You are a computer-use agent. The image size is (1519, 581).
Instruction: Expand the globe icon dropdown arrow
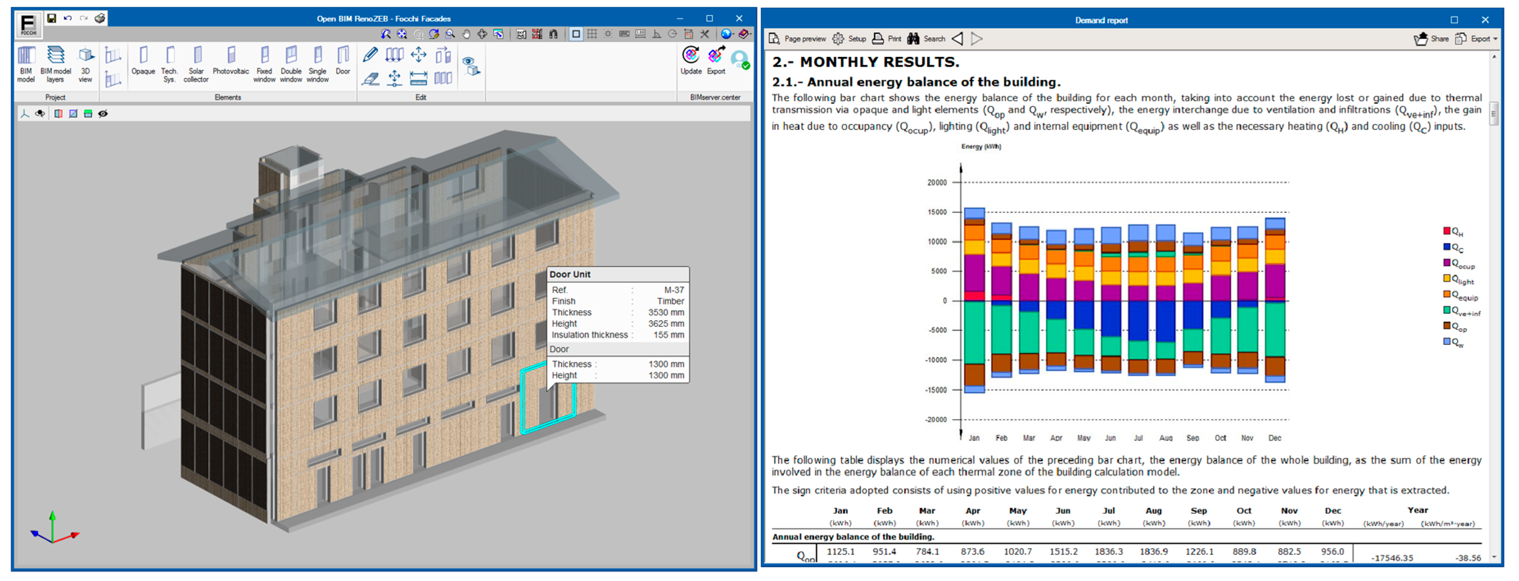[734, 34]
